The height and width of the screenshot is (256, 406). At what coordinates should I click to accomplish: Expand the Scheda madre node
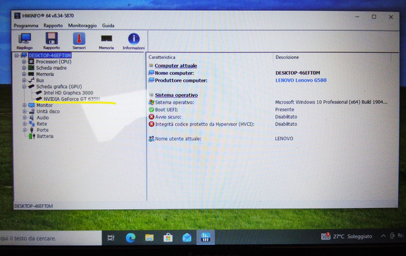pos(24,68)
